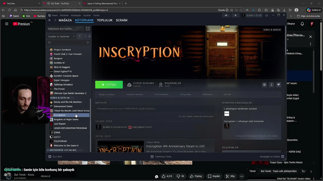The height and width of the screenshot is (181, 323).
Task: Open Inscription manage gear icon
Action: point(264,85)
